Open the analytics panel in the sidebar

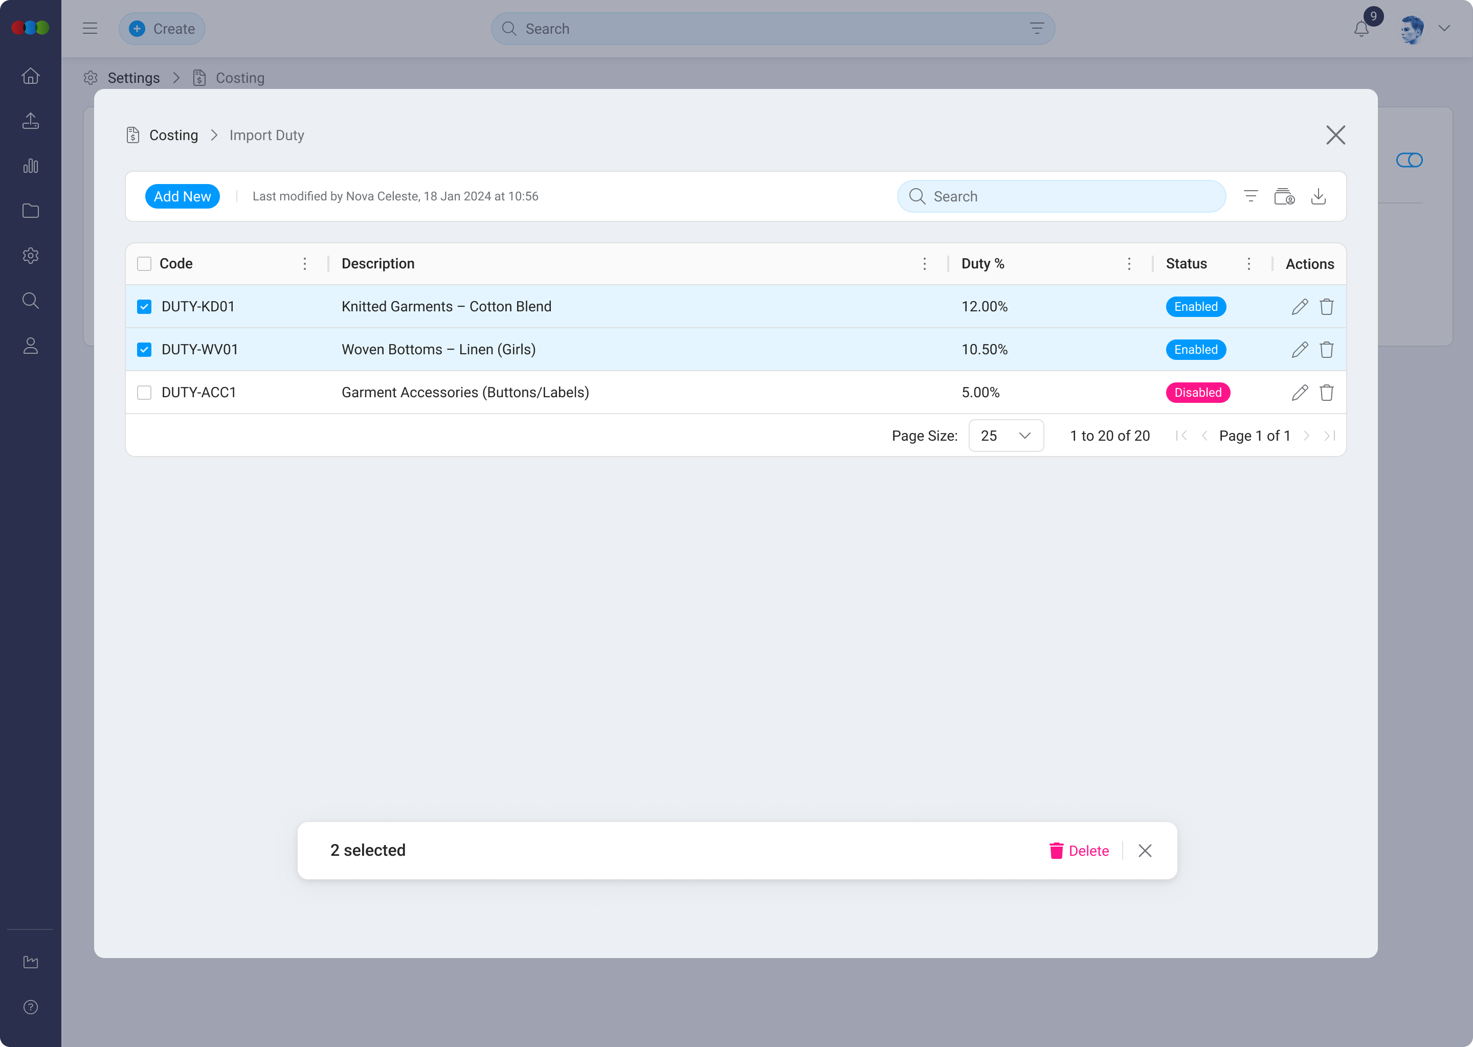tap(30, 166)
